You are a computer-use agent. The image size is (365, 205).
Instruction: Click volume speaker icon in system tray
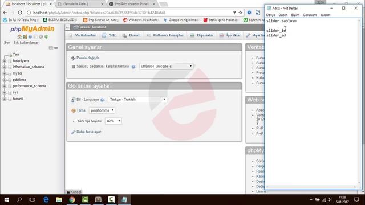click(330, 200)
